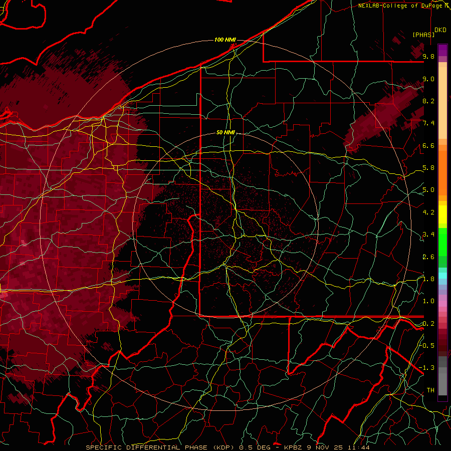Viewport: 451px width, 451px height.
Task: Select the cyan band of the color scale
Action: tap(442, 276)
